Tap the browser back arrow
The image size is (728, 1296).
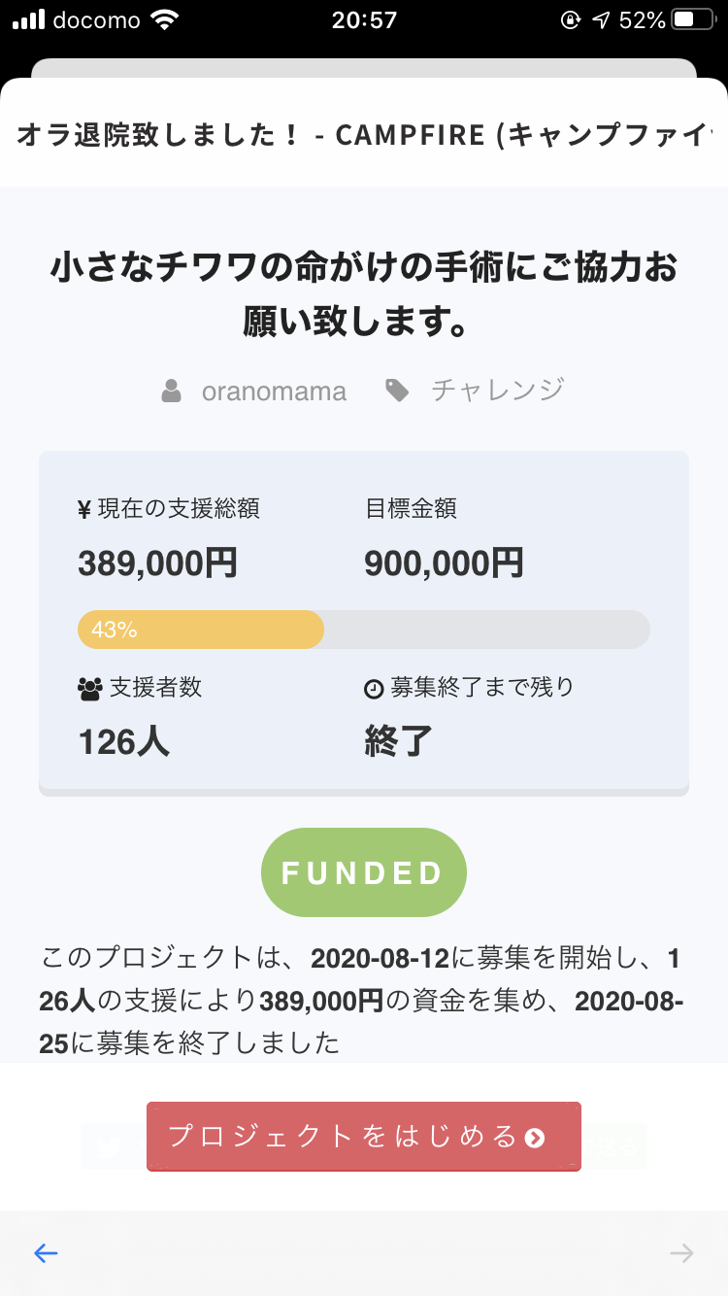46,1253
